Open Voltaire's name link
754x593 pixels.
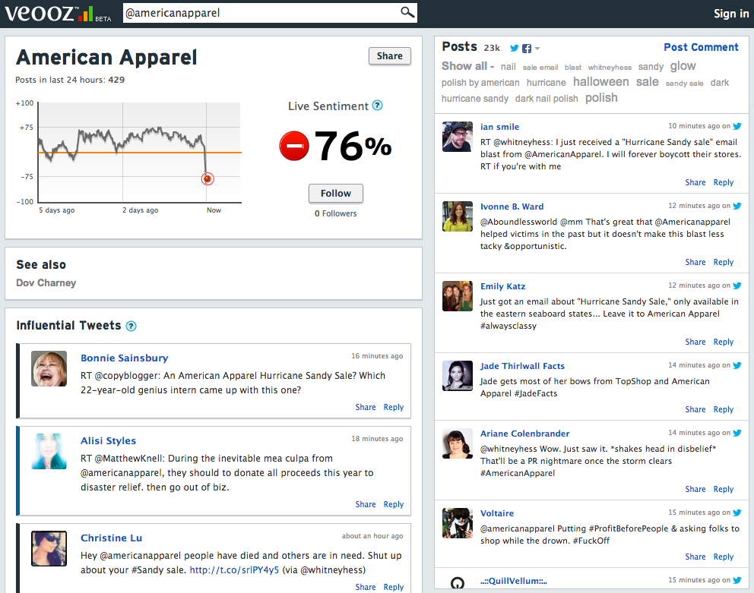(497, 513)
